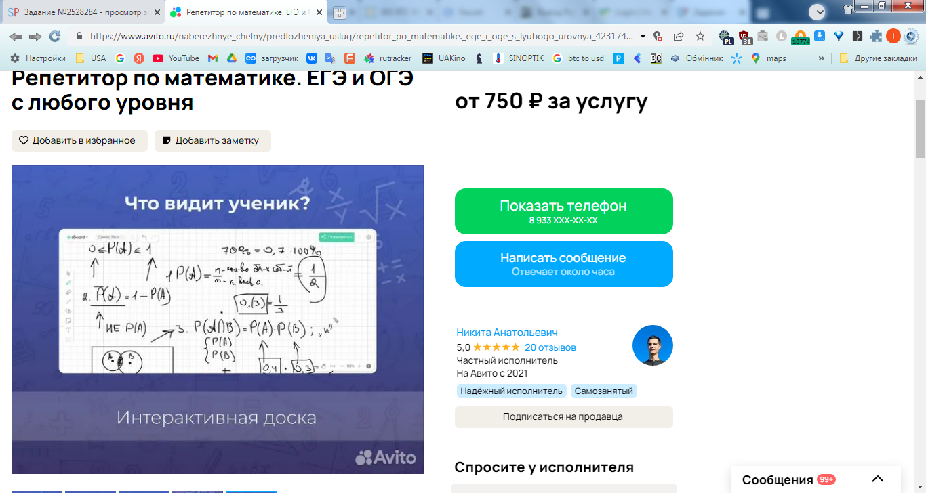Open the VK bookmark icon
Viewport: 926px width, 493px height.
[x=312, y=58]
